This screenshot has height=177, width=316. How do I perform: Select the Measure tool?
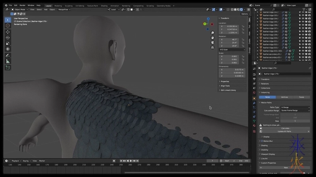coord(8,61)
